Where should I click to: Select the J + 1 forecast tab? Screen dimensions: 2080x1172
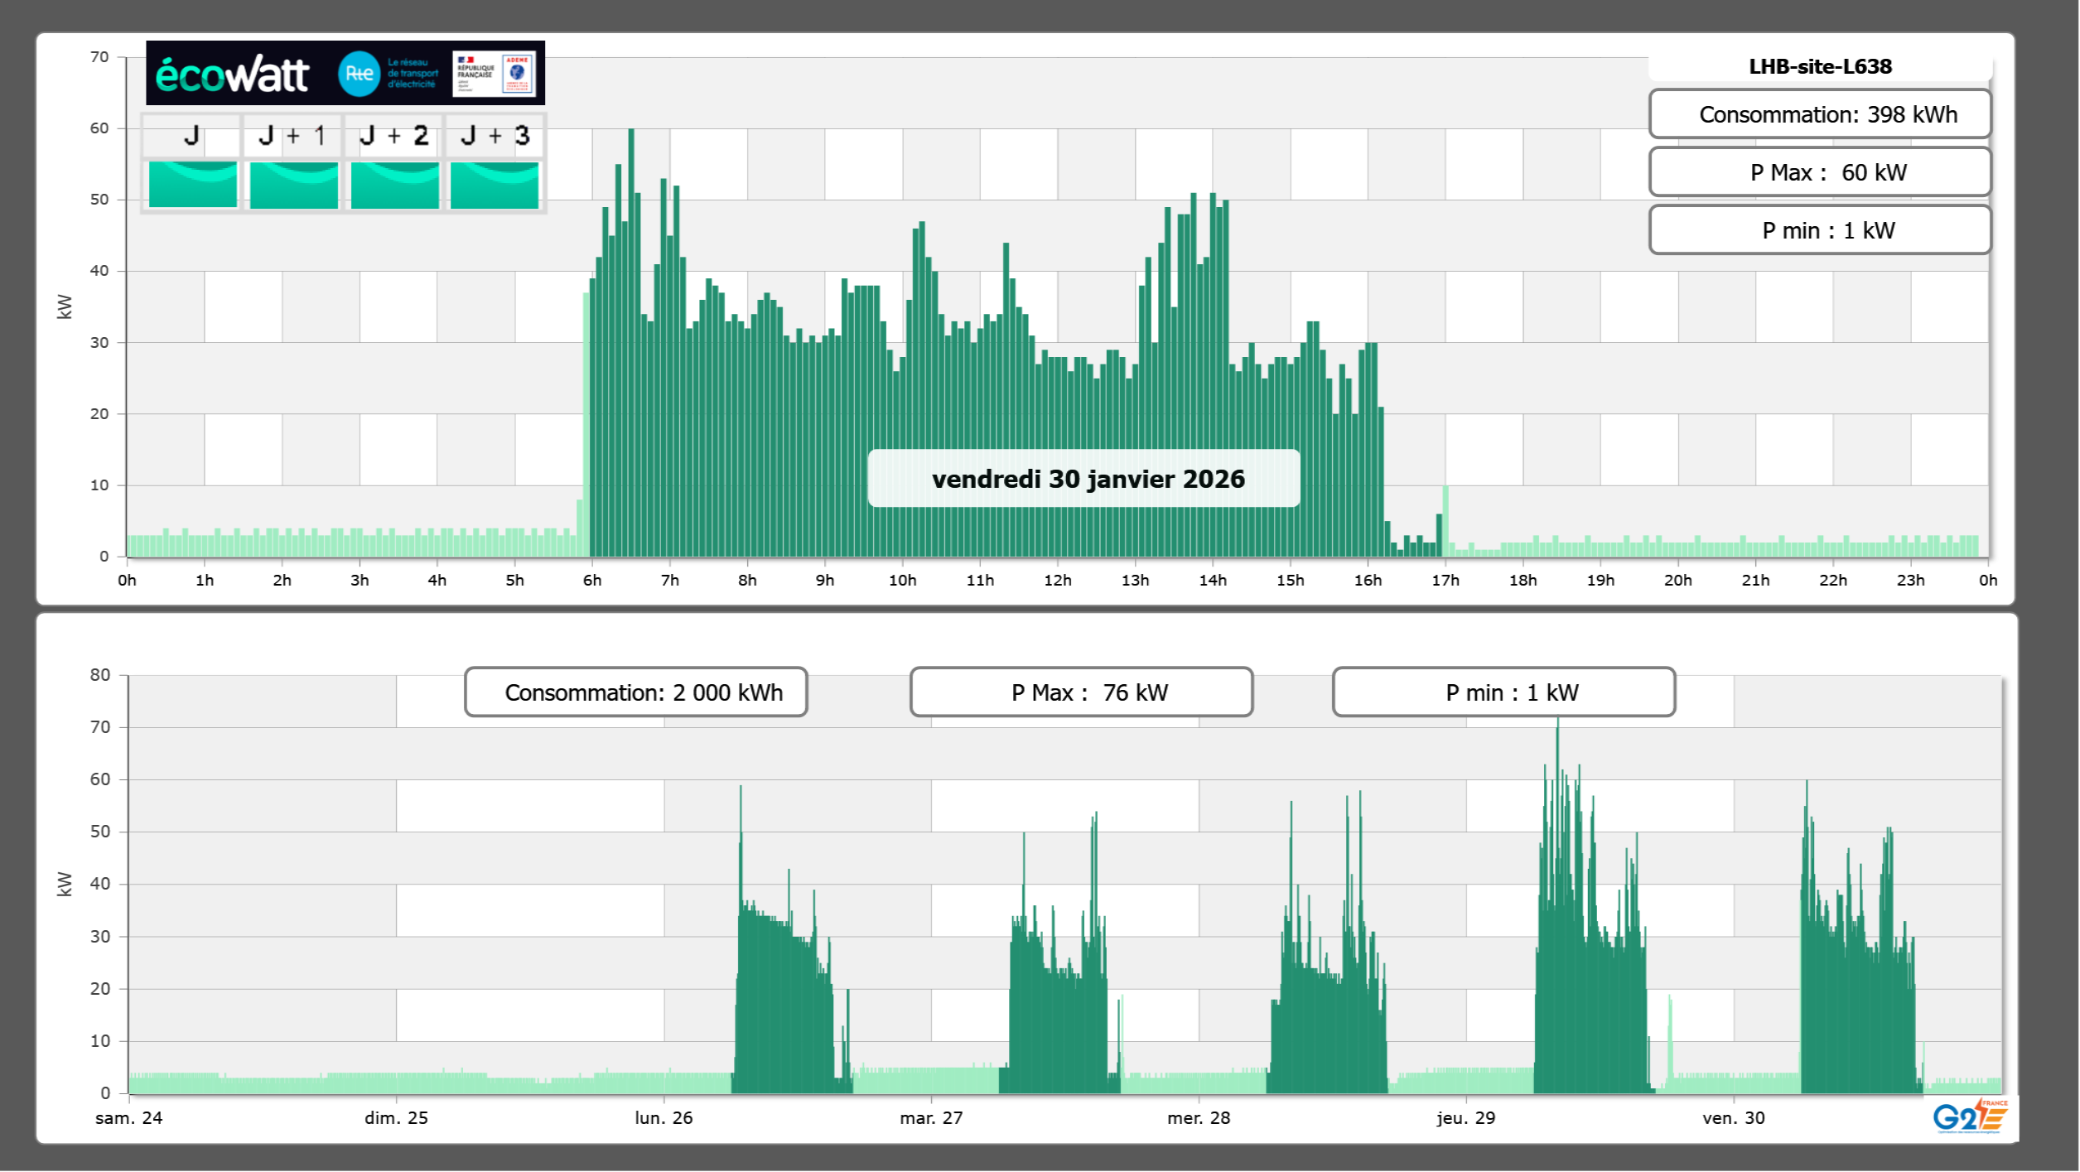point(292,136)
